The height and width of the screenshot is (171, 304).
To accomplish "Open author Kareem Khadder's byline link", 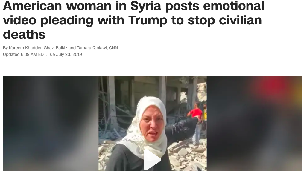I will click(x=25, y=48).
